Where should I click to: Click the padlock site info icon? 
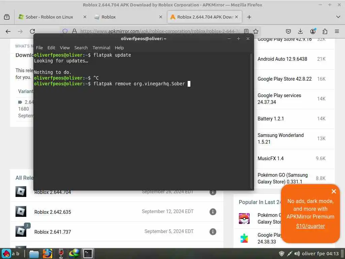[x=74, y=31]
